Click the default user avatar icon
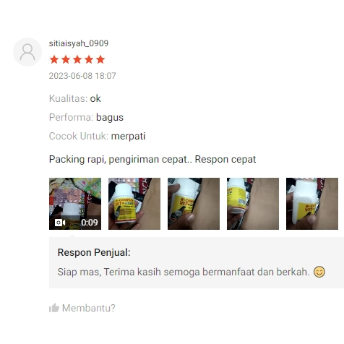The height and width of the screenshot is (344, 344). click(x=27, y=52)
